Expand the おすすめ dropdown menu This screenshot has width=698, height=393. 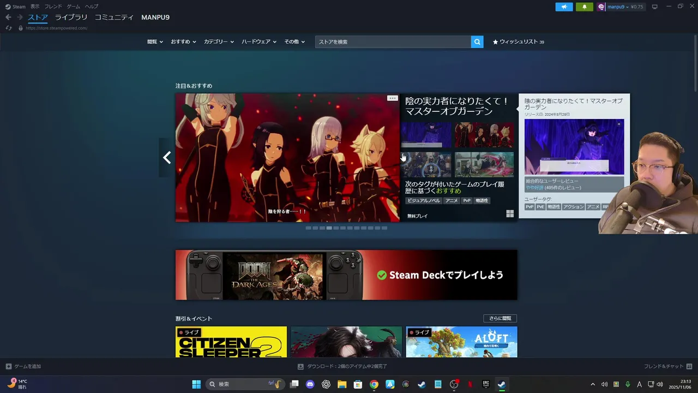pos(183,41)
